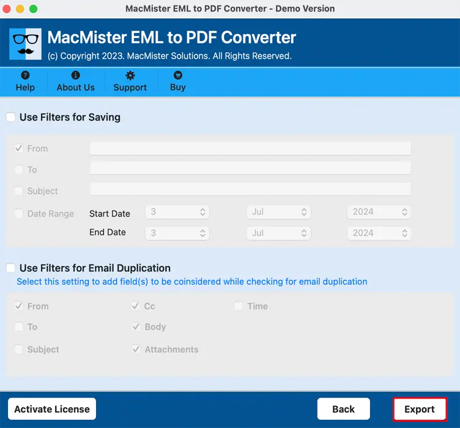The height and width of the screenshot is (428, 460).
Task: Click the Export button
Action: (x=420, y=409)
